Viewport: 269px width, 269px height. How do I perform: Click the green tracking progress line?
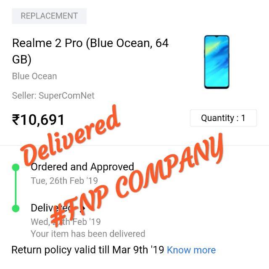point(16,188)
